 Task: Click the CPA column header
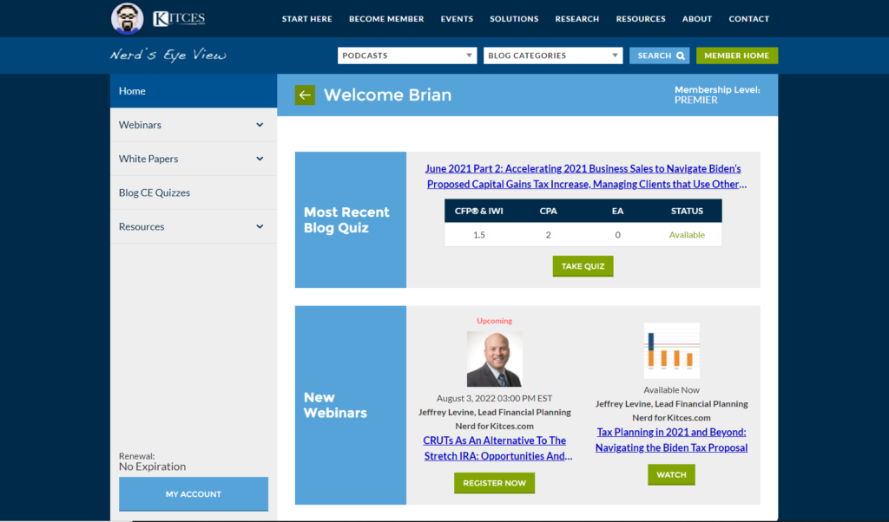point(549,211)
